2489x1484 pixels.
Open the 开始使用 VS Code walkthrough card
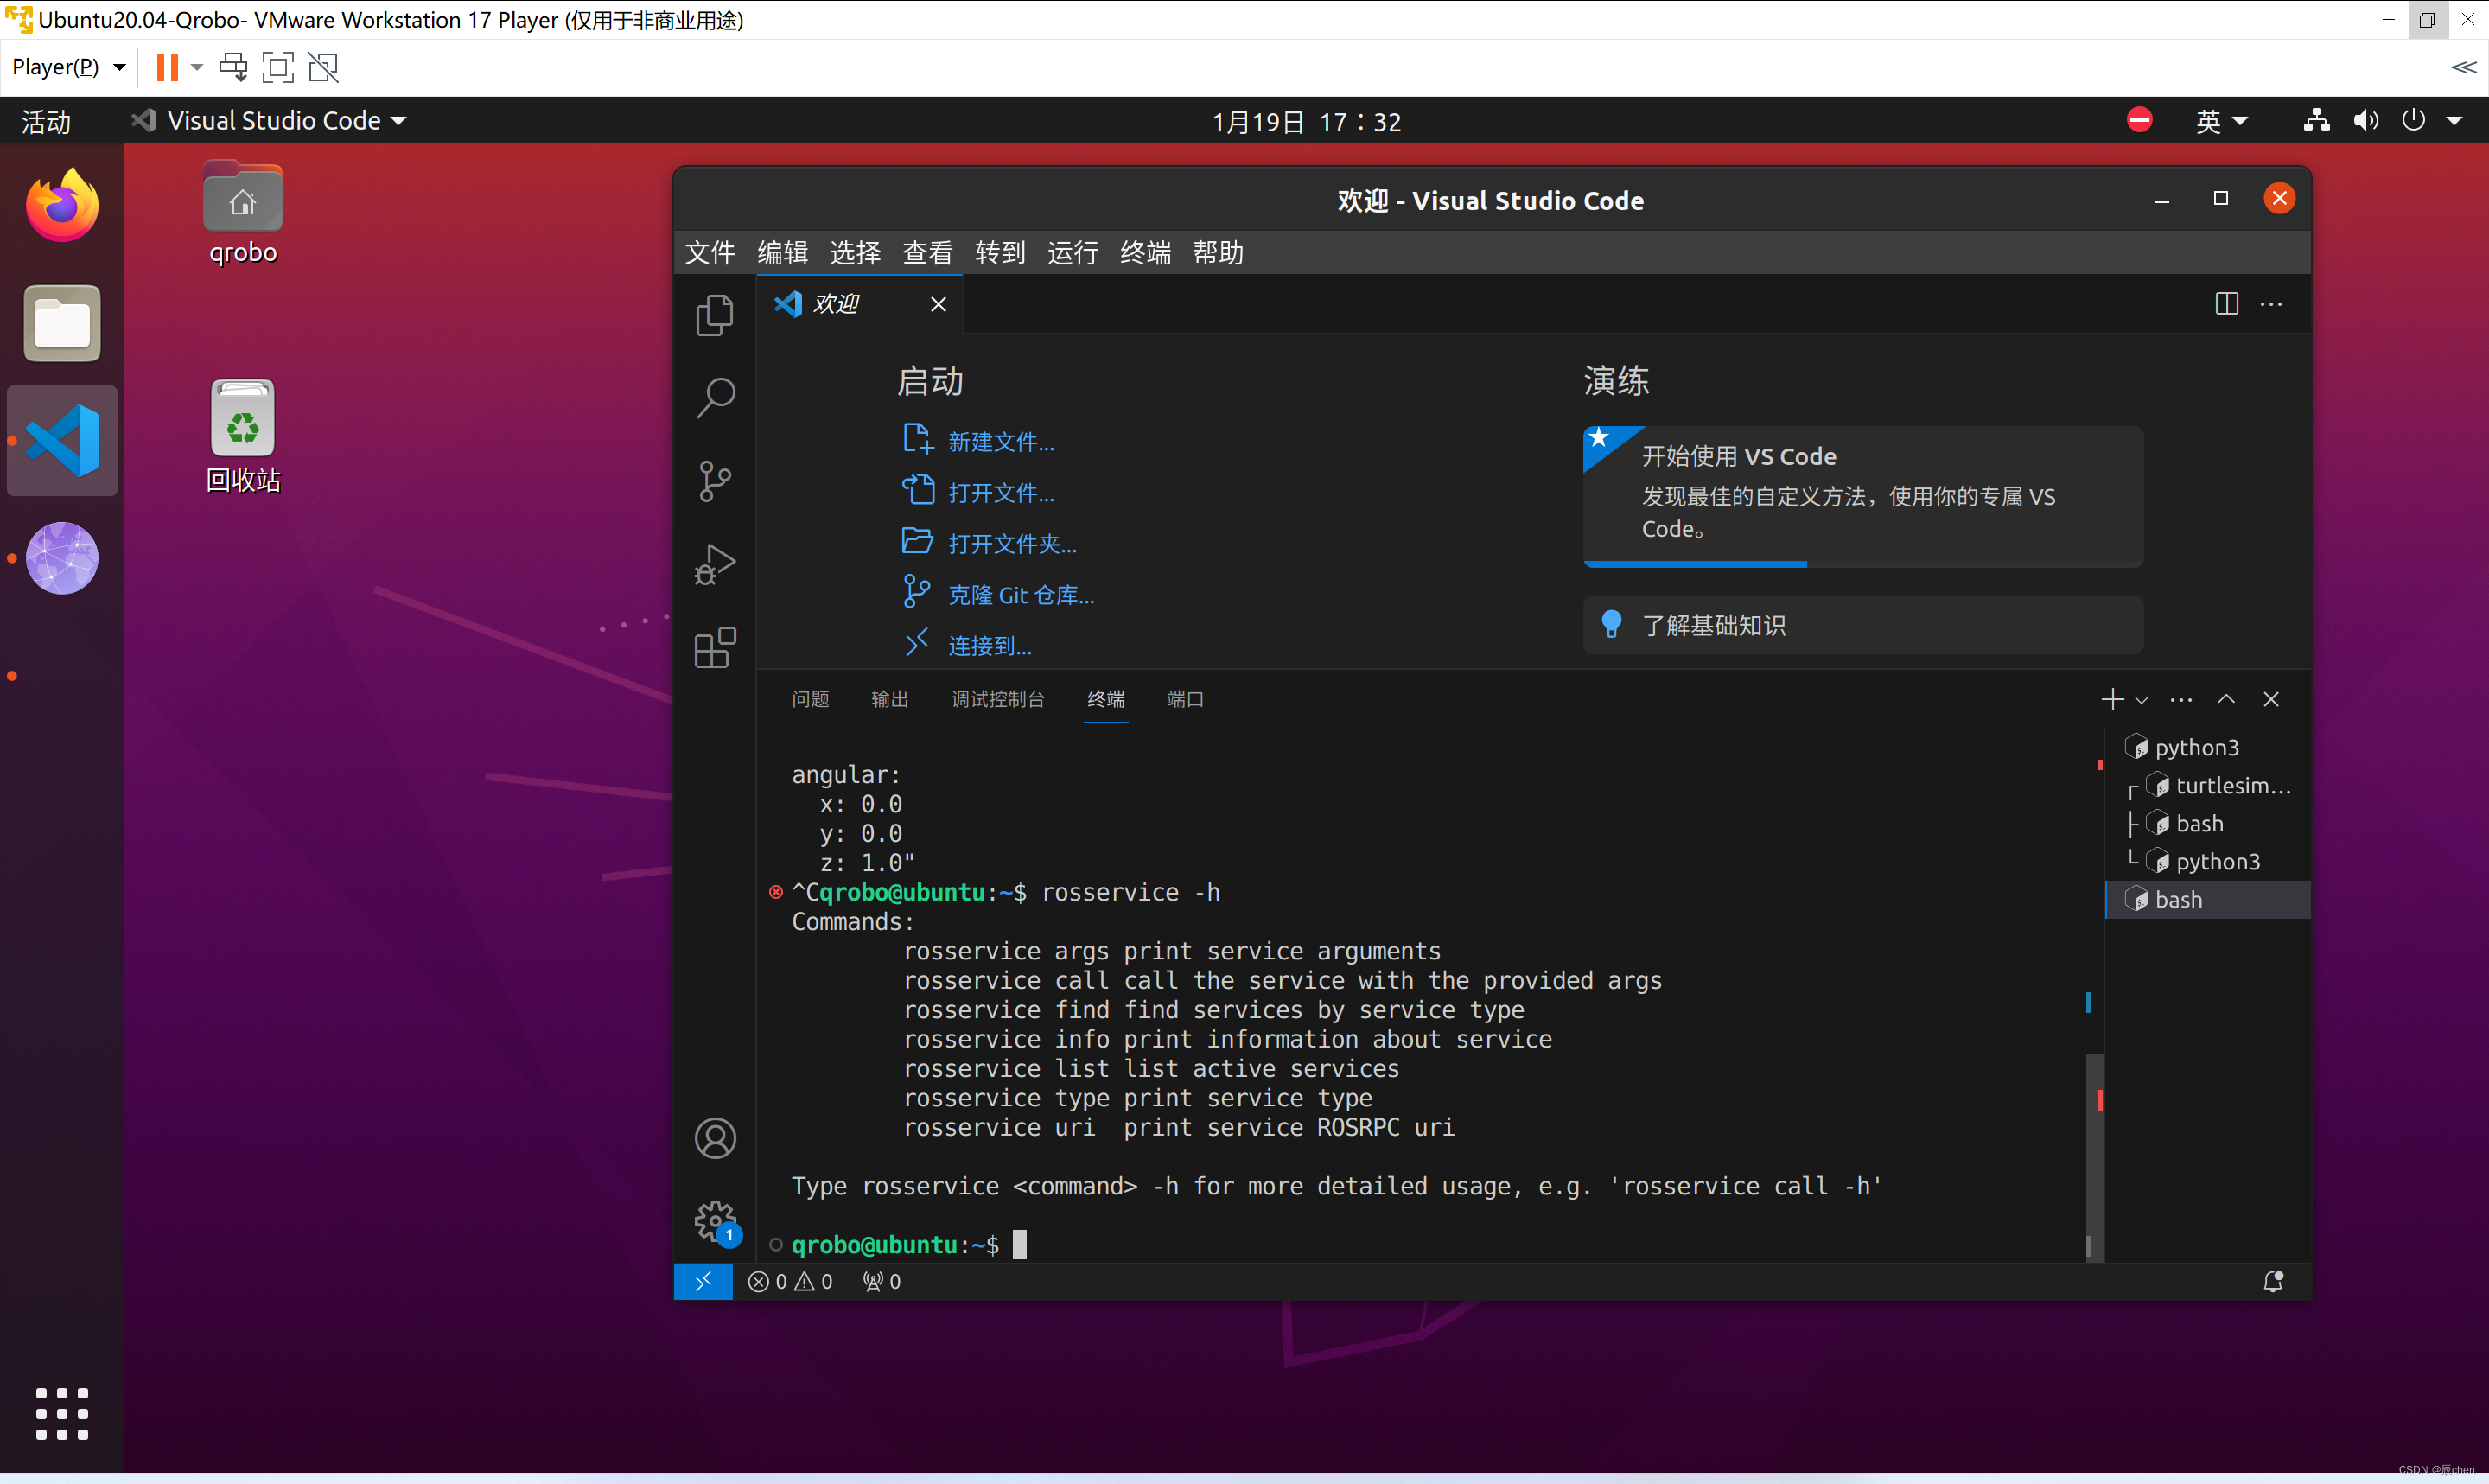point(1863,496)
